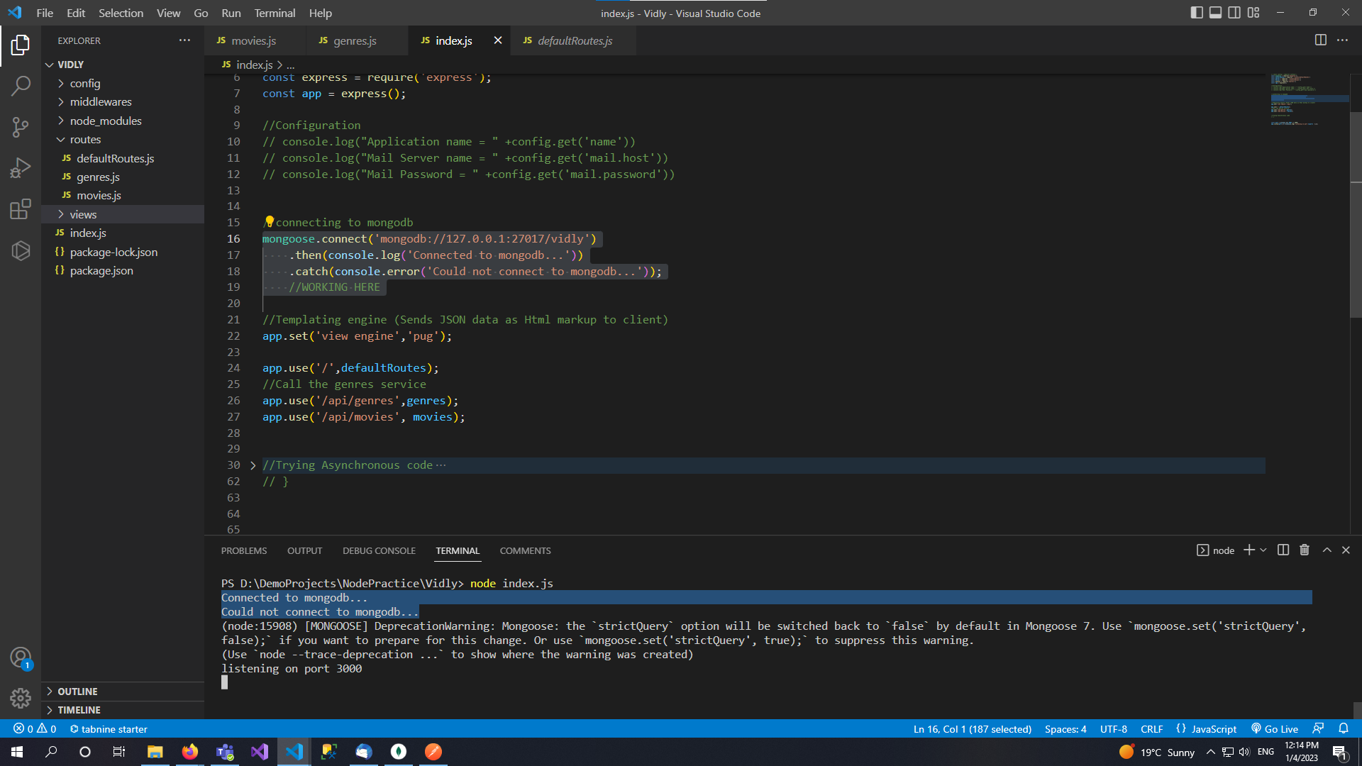Open the Explorer view in activity bar
The image size is (1362, 766).
tap(21, 45)
